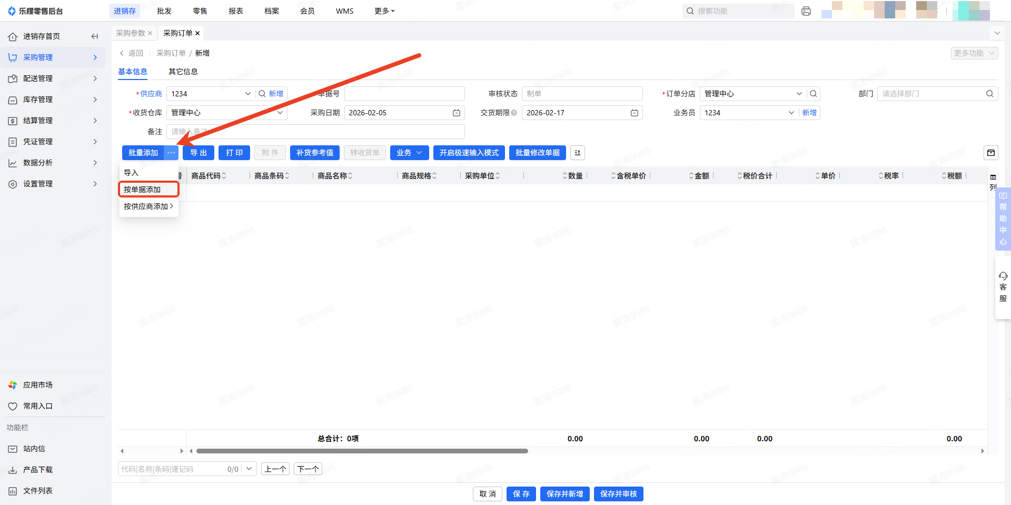Click the 批量添加 button
Viewport: 1011px width, 505px height.
[x=143, y=153]
